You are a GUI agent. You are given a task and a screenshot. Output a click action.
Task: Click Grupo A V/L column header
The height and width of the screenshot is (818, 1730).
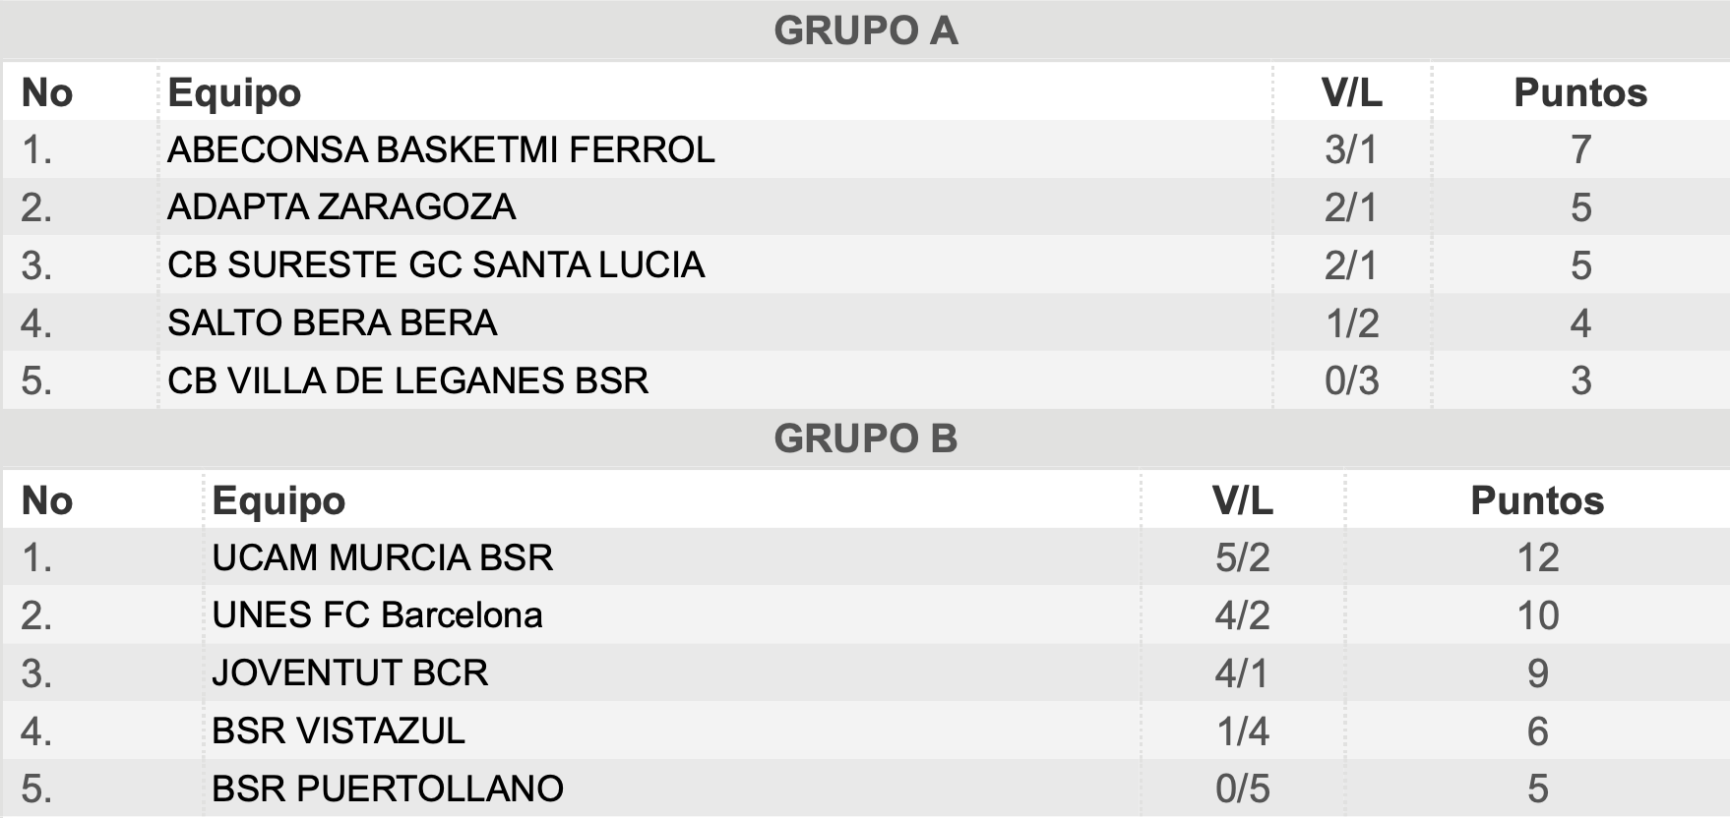1351,92
